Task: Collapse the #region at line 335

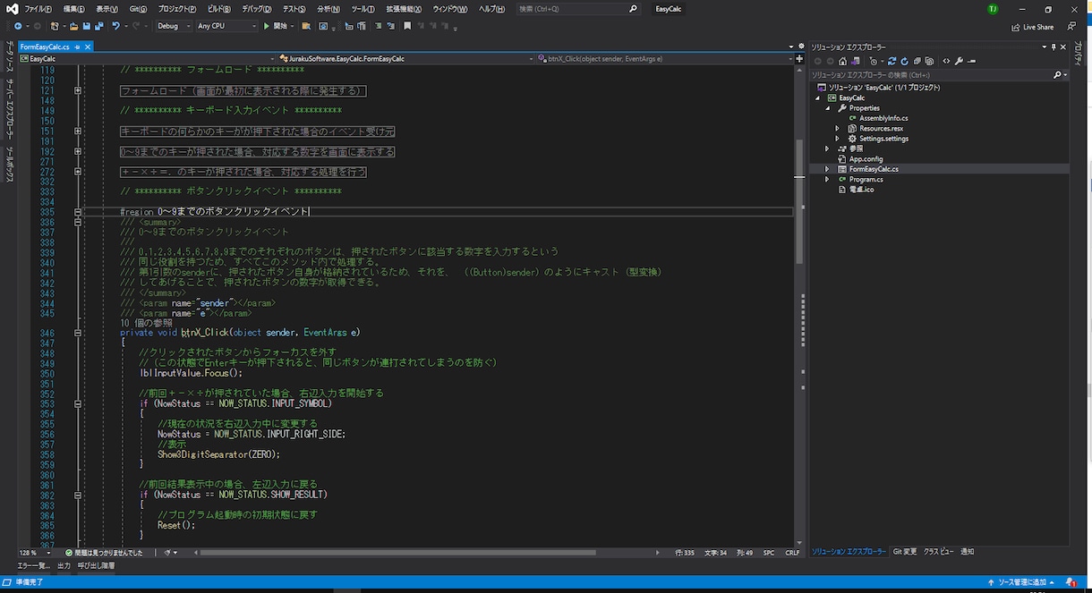Action: click(x=79, y=212)
